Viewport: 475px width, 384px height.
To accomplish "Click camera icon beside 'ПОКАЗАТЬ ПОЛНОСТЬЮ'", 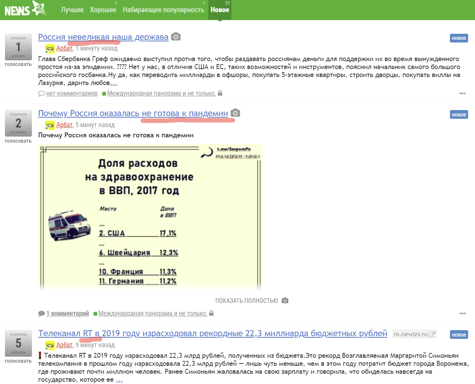I will pos(285,301).
